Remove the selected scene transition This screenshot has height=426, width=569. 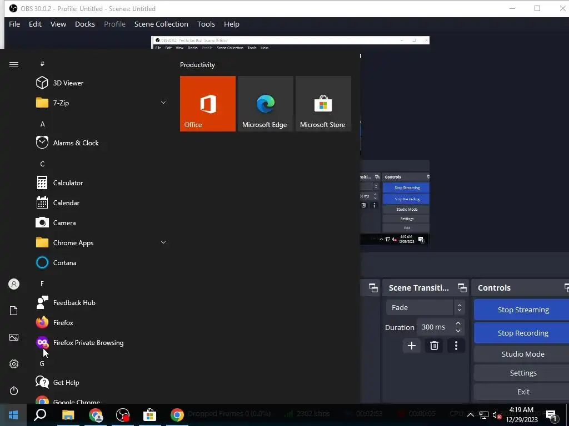434,346
